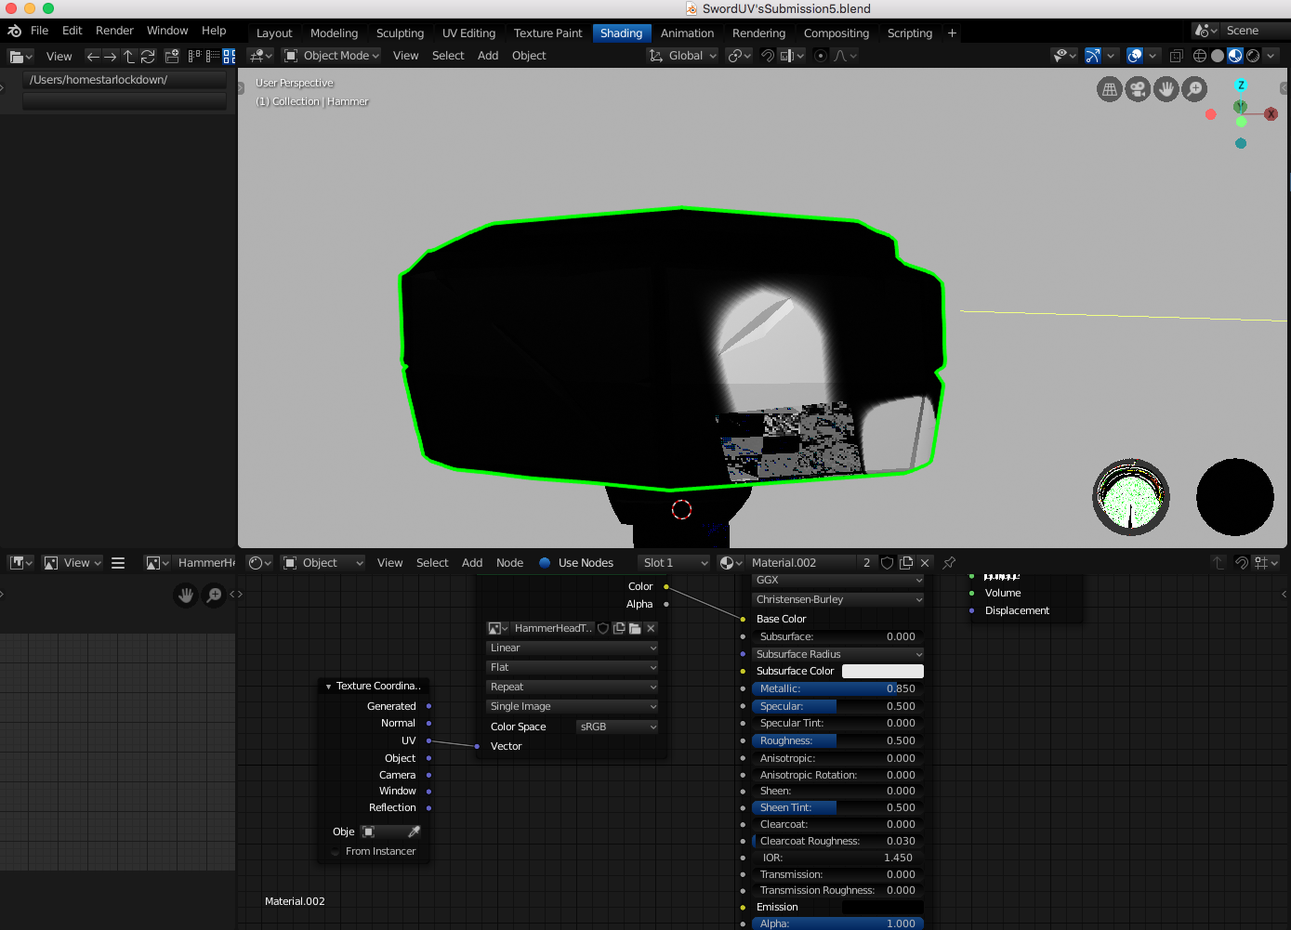1291x930 pixels.
Task: Click the viewport zoom magnifier icon
Action: pyautogui.click(x=1194, y=89)
